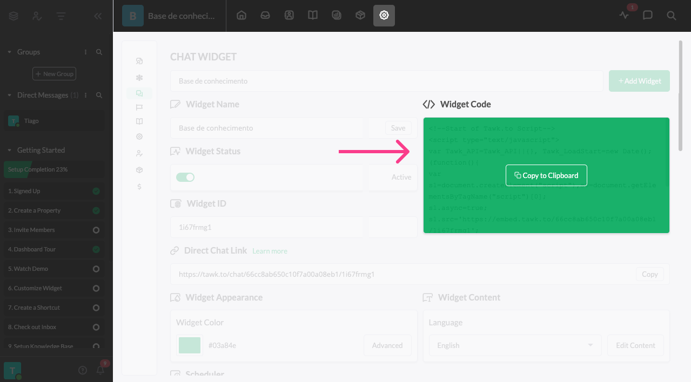Open the notifications bell
This screenshot has height=382, width=691.
(100, 370)
